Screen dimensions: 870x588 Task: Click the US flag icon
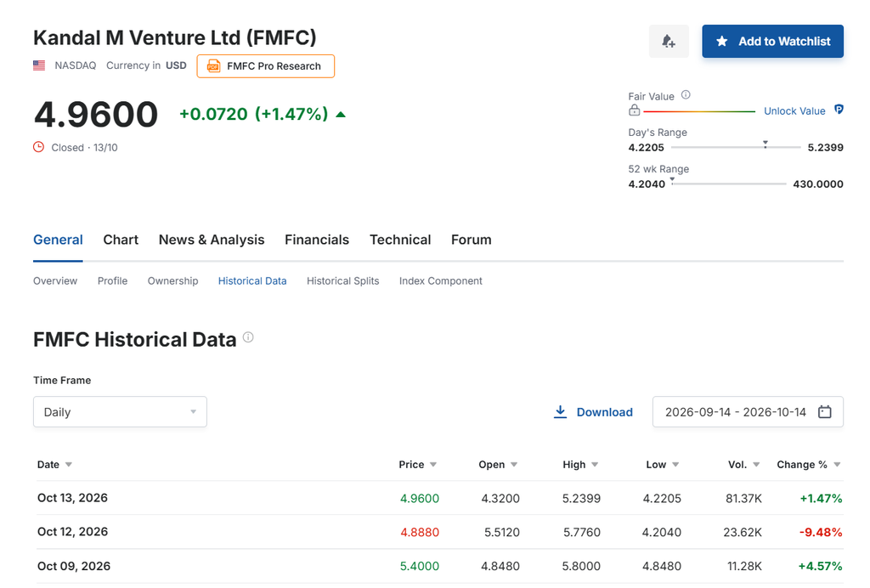[x=39, y=65]
